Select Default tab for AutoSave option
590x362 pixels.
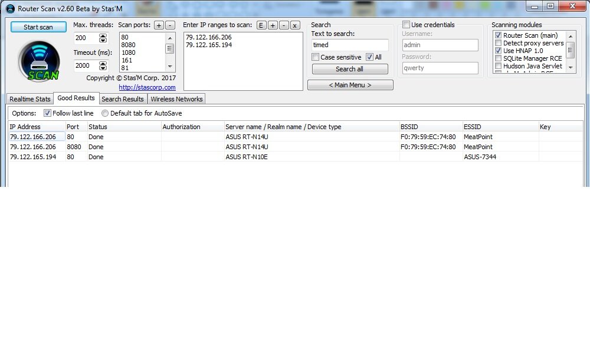pos(105,113)
